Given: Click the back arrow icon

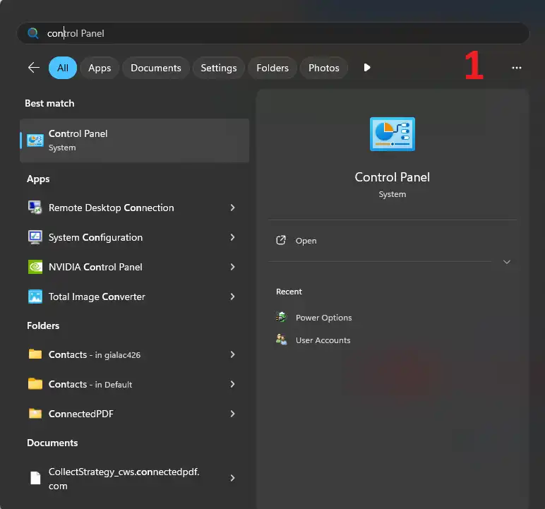Looking at the screenshot, I should [33, 68].
